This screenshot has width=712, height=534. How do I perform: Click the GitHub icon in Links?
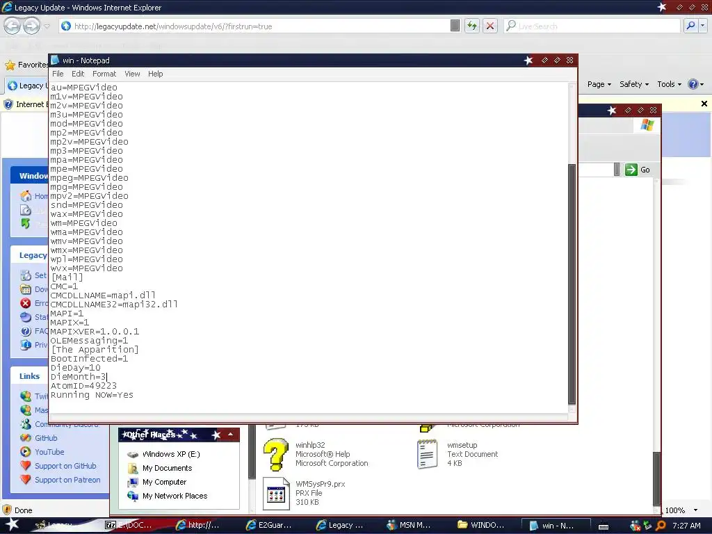pos(26,438)
